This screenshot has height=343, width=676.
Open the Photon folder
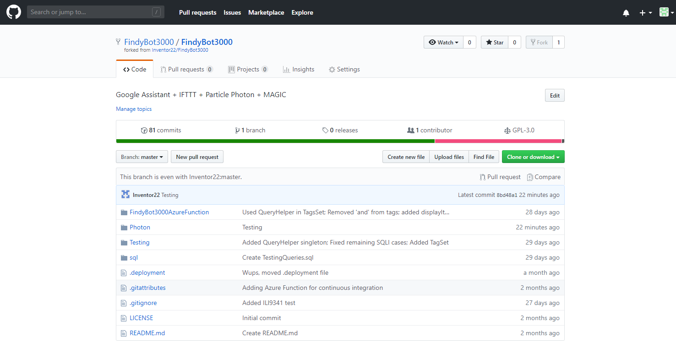pyautogui.click(x=140, y=227)
